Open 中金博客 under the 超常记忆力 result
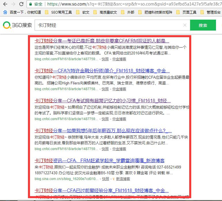 [x=119, y=119]
